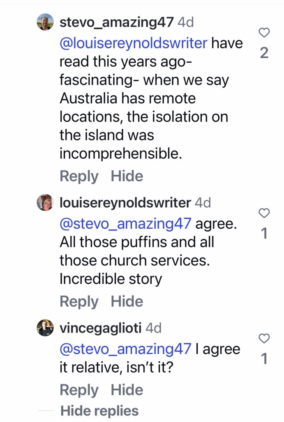Tap the vincegaglioti username
Screen dimensions: 284x422
click(101, 328)
